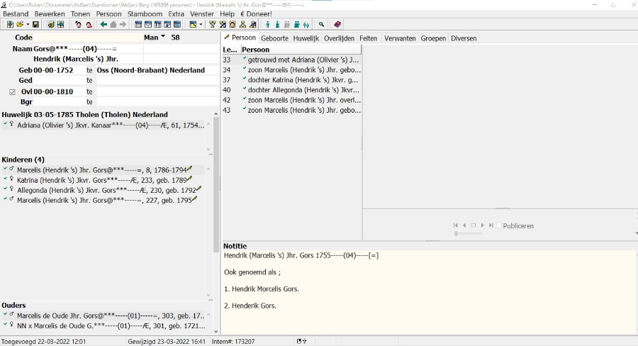Toggle the Publiceren checkbox
The image size is (638, 346).
click(x=499, y=225)
